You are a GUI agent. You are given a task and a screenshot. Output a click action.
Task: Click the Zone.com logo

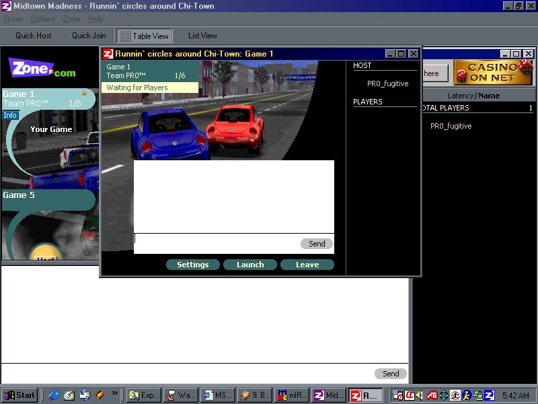(42, 68)
